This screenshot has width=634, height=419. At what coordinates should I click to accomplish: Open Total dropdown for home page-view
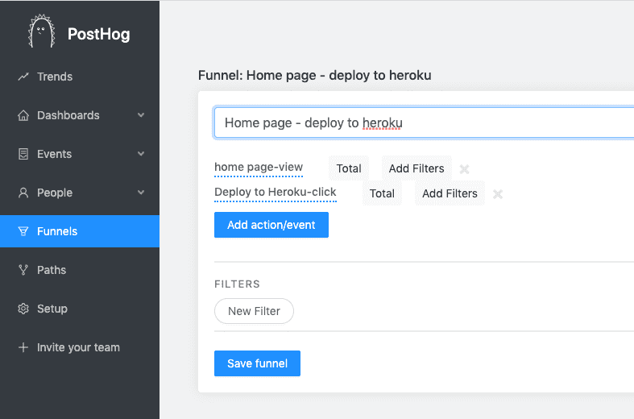(x=349, y=168)
